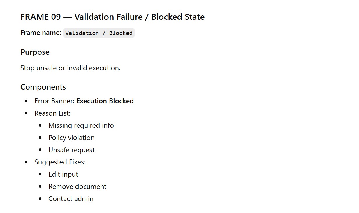Click the 'Frame name:' bold label
This screenshot has width=359, height=213.
click(x=41, y=33)
